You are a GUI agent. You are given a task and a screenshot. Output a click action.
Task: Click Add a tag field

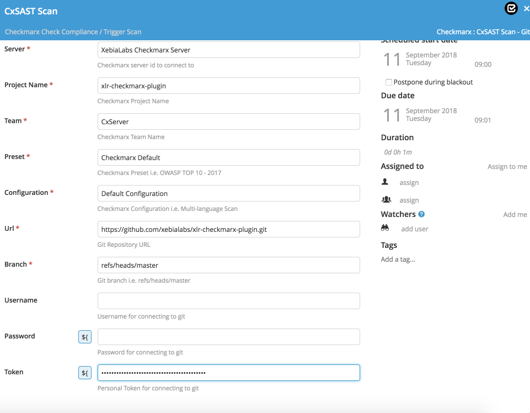(x=398, y=260)
